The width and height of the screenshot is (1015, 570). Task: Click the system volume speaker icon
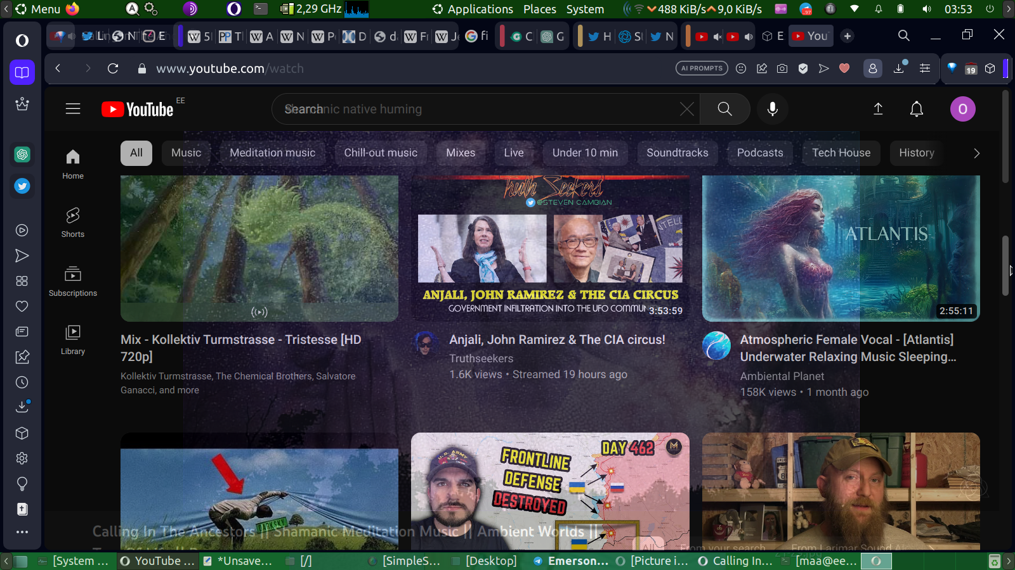coord(927,9)
